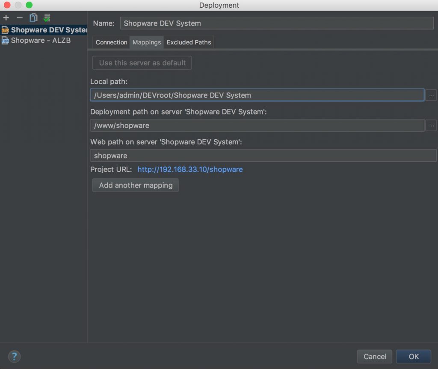Add a new deployment server
The width and height of the screenshot is (438, 369).
[6, 18]
